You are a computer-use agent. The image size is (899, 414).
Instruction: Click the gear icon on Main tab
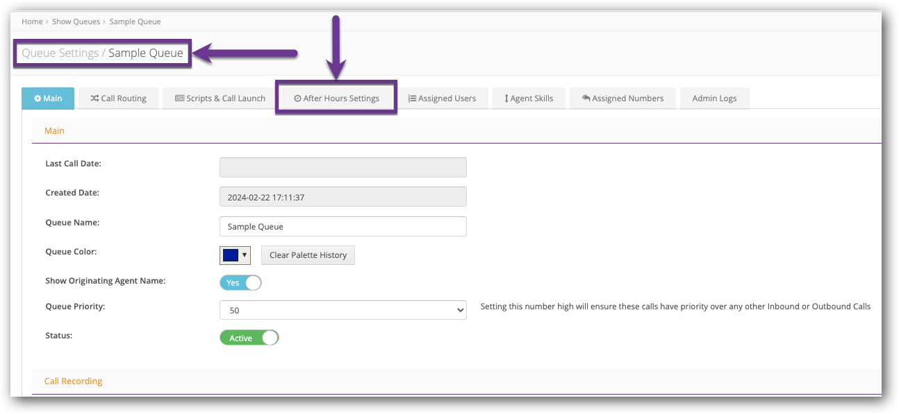38,98
